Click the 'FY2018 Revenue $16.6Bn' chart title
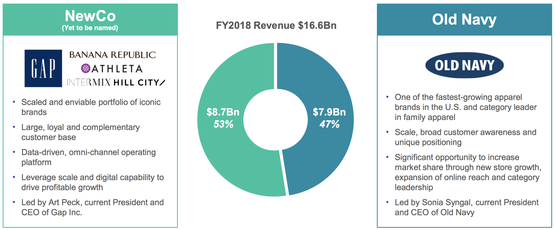 (276, 25)
